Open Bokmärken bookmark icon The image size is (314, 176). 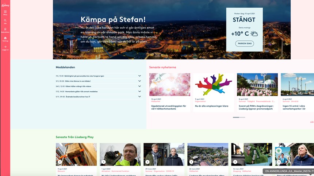click(5, 29)
